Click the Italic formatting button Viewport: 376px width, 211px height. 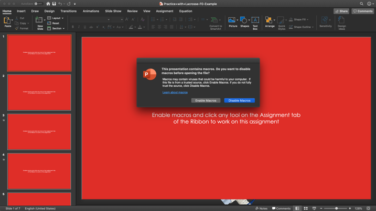click(79, 27)
